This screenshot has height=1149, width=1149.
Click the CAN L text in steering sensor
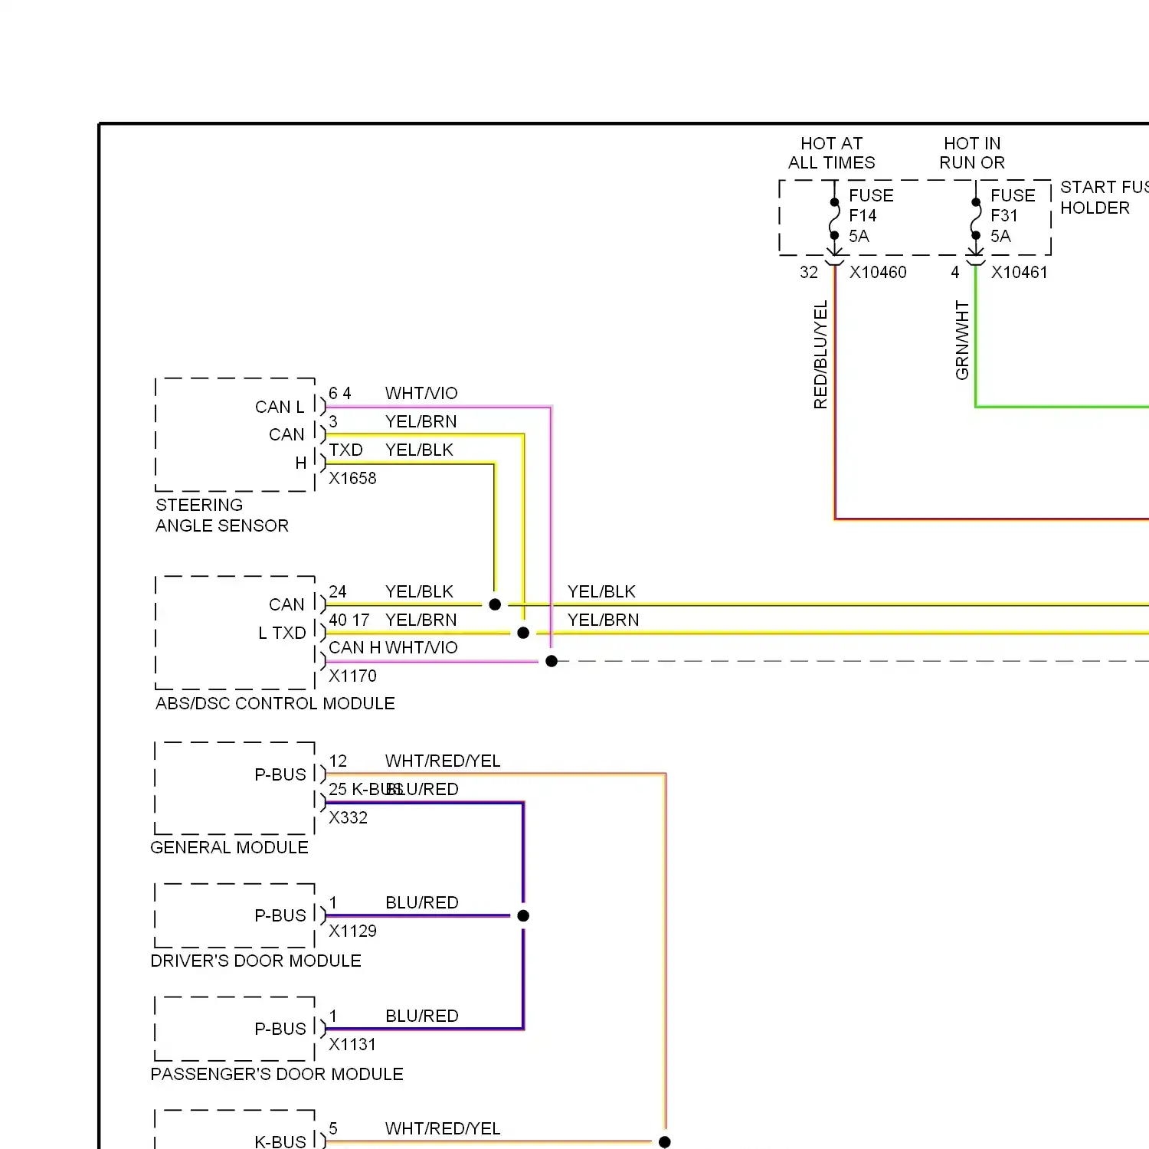pos(280,407)
